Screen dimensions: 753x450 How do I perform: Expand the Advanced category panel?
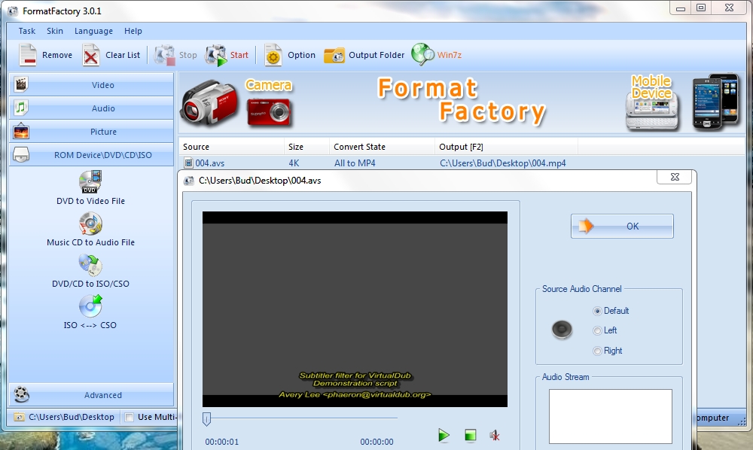(x=91, y=394)
